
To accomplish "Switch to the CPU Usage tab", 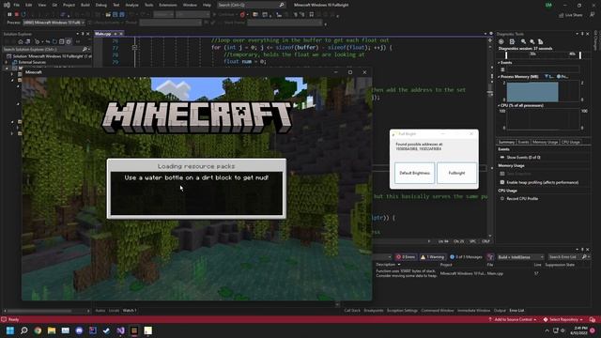I will click(570, 142).
